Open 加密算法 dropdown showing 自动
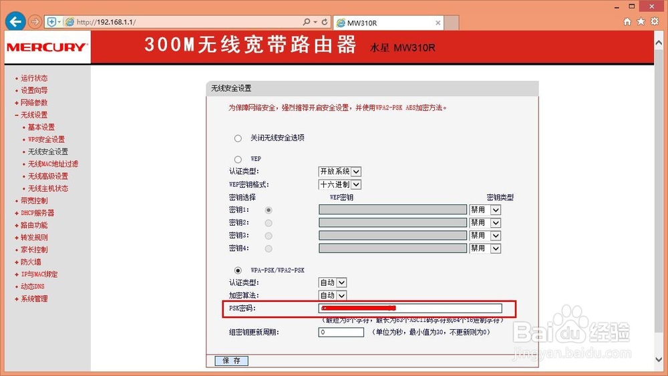Image resolution: width=668 pixels, height=376 pixels. coord(332,295)
